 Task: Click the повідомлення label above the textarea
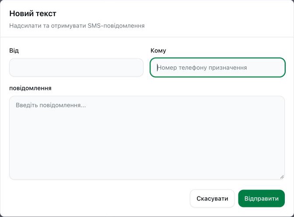coord(30,88)
